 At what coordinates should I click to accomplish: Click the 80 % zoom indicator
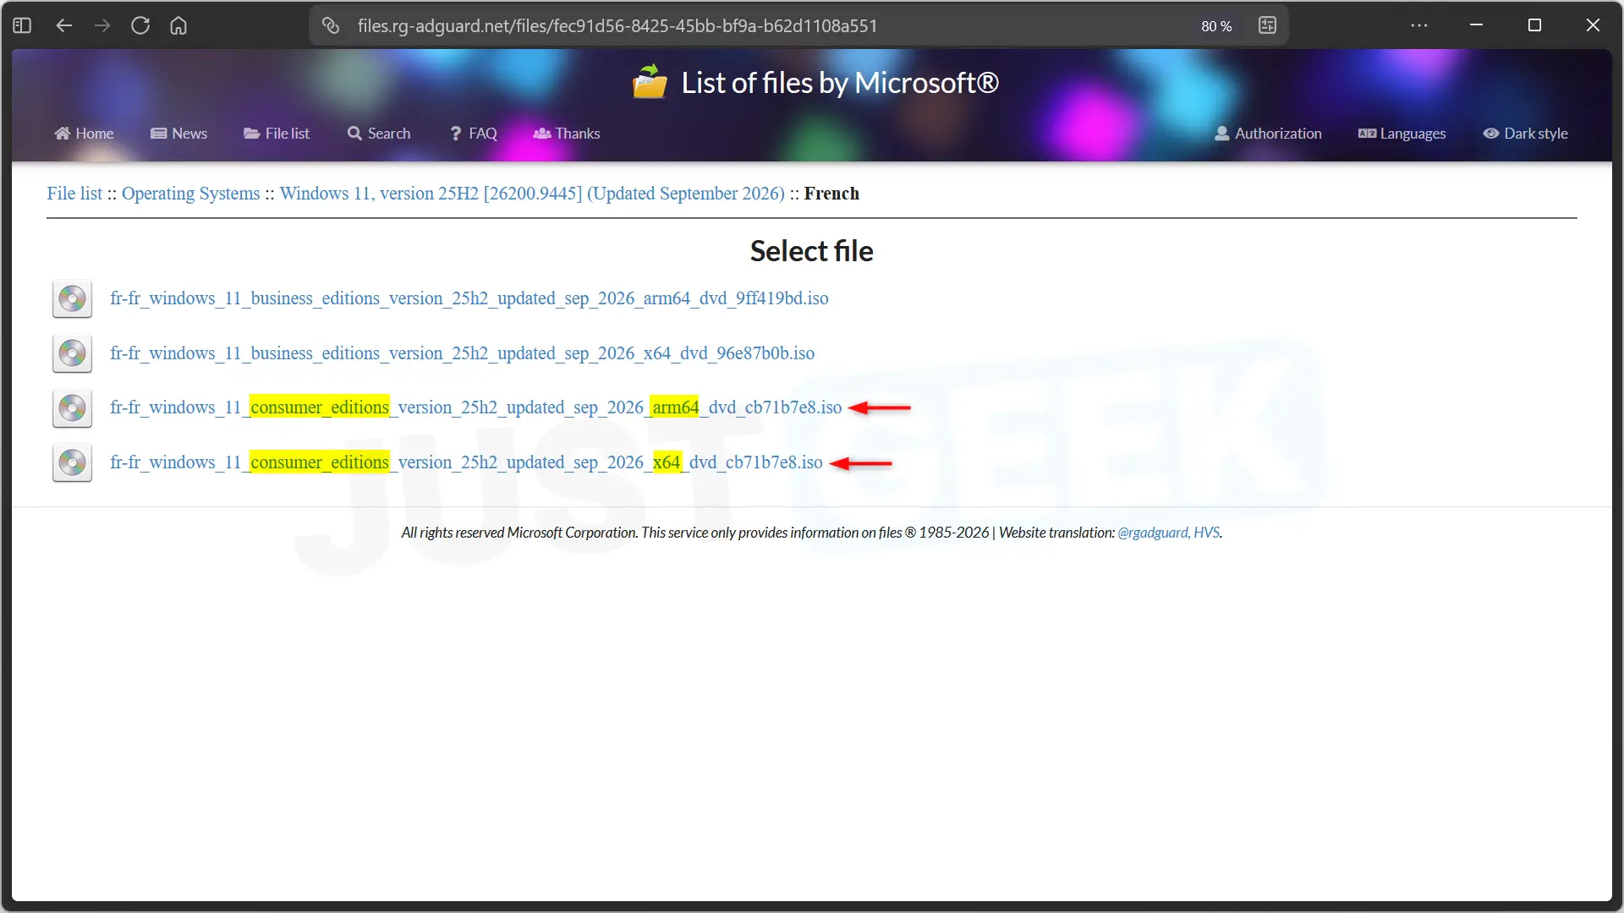[1216, 26]
